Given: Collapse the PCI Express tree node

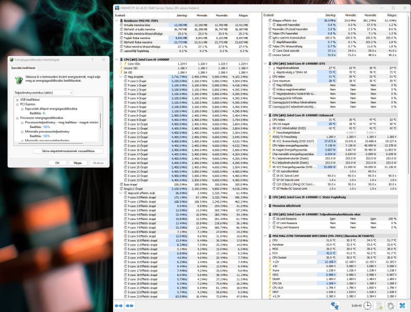Looking at the screenshot, I should pyautogui.click(x=17, y=104).
